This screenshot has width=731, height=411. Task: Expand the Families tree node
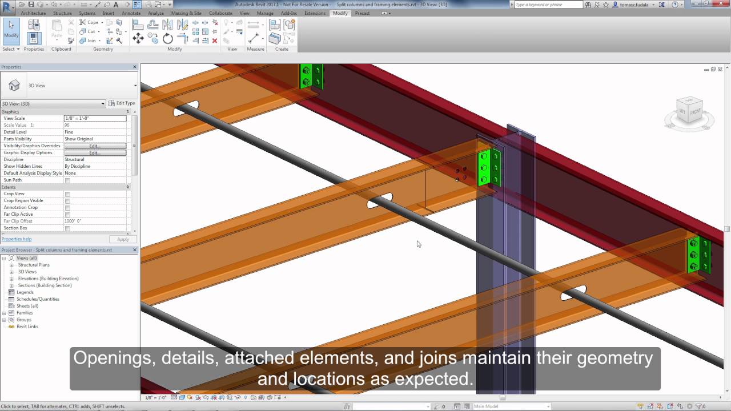click(x=5, y=312)
